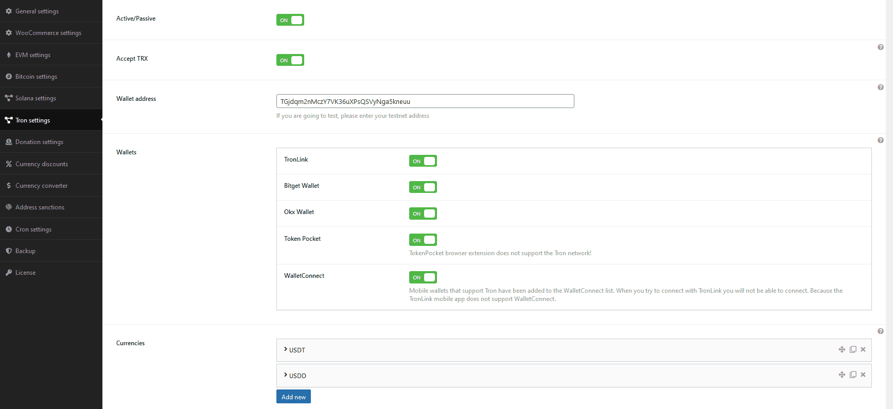Disable the Okx Wallet switch
This screenshot has width=893, height=409.
coord(423,214)
